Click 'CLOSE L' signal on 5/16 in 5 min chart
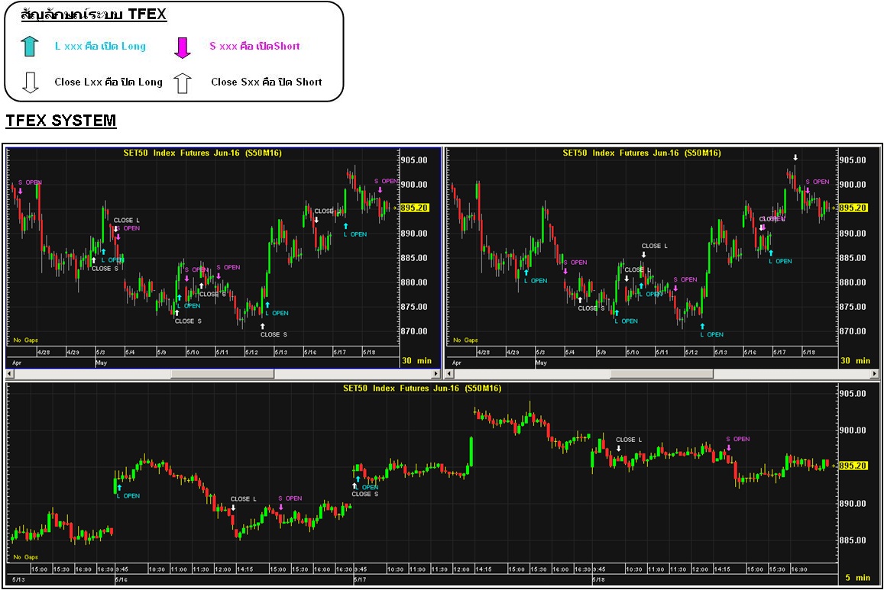Viewport: 884px width, 590px height. coord(244,499)
